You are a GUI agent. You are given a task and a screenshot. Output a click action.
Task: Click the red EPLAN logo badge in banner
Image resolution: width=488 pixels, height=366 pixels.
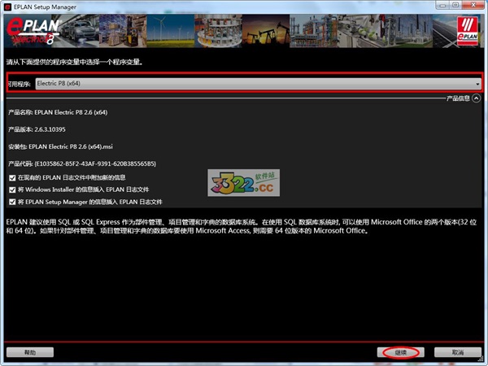468,31
